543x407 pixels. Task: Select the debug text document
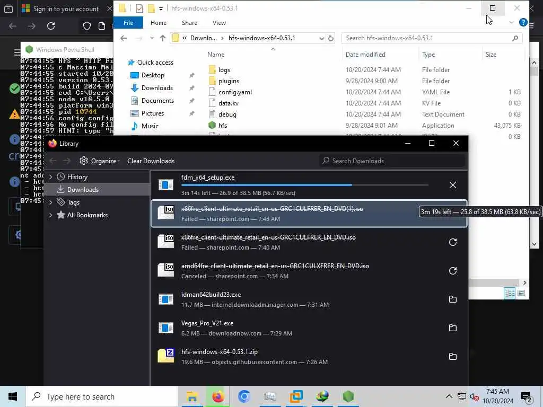click(227, 114)
